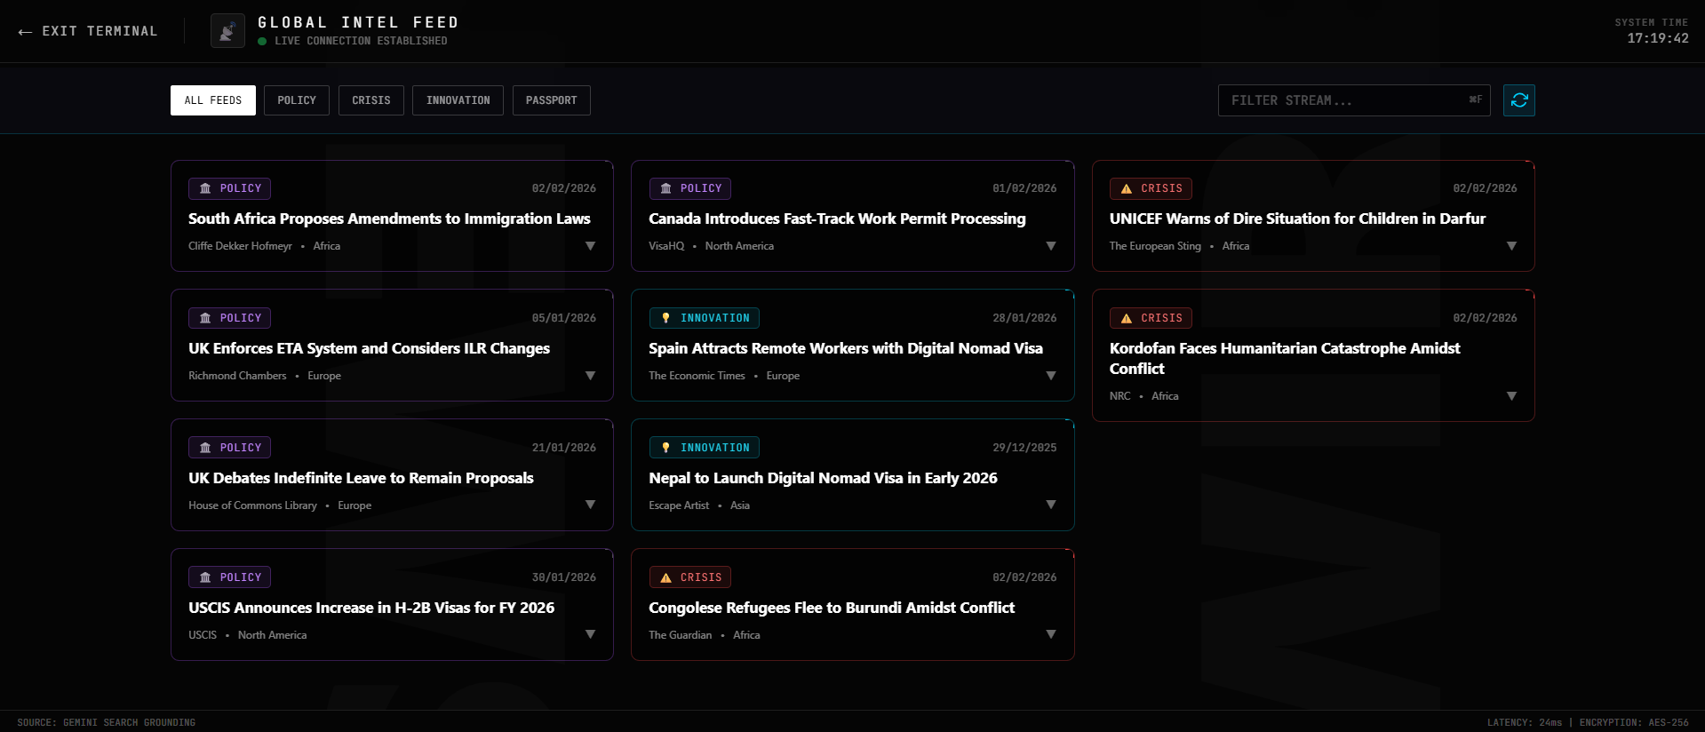The width and height of the screenshot is (1705, 732).
Task: Switch to the Innovation filter tab
Action: tap(458, 100)
